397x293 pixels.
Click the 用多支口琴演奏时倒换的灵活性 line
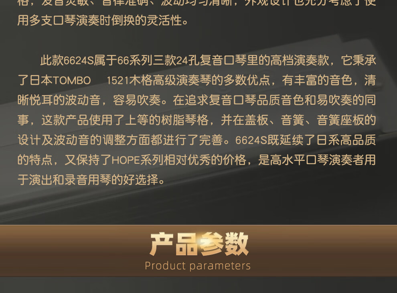click(x=103, y=20)
